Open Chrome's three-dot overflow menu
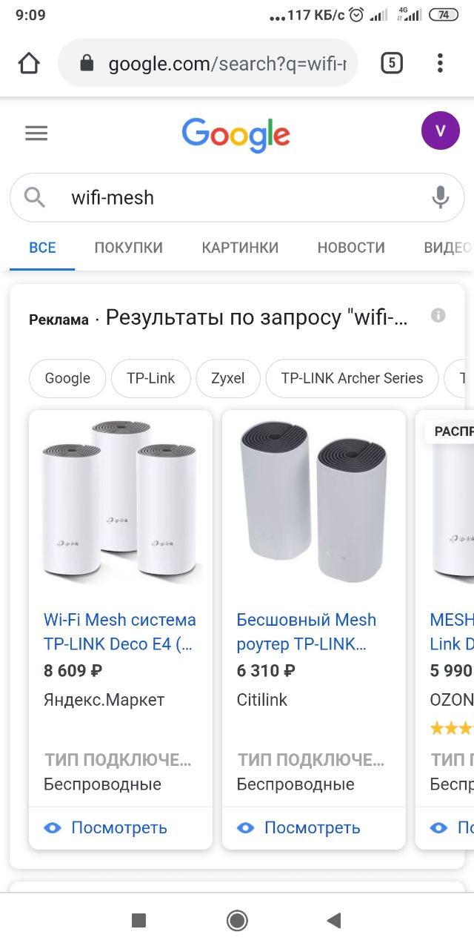 [440, 64]
